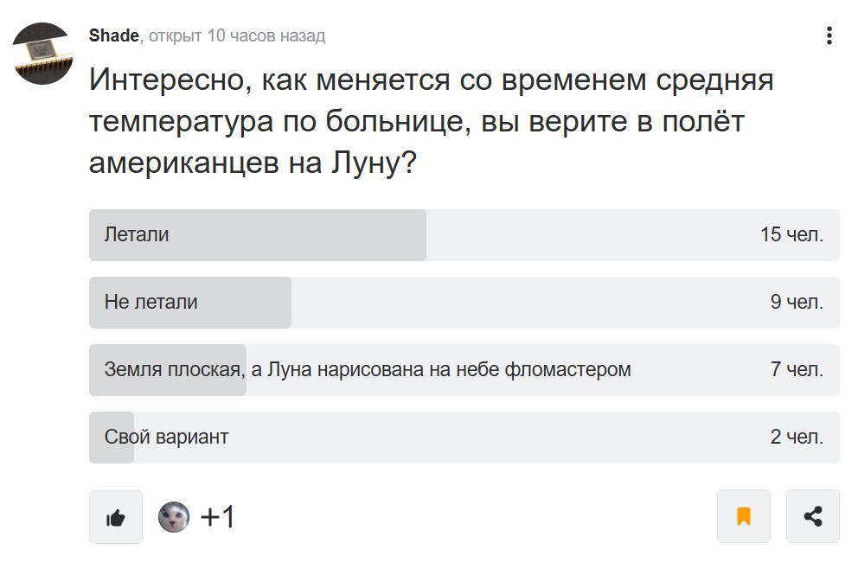Click the filled progress bar of "Летали"

click(x=258, y=234)
